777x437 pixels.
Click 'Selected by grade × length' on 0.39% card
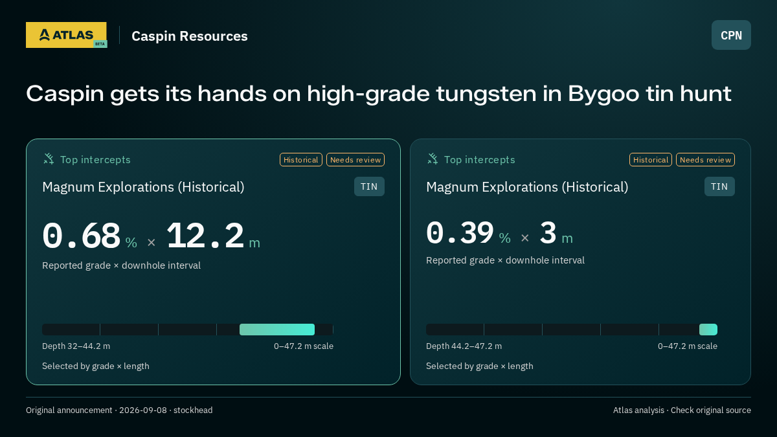pos(480,366)
